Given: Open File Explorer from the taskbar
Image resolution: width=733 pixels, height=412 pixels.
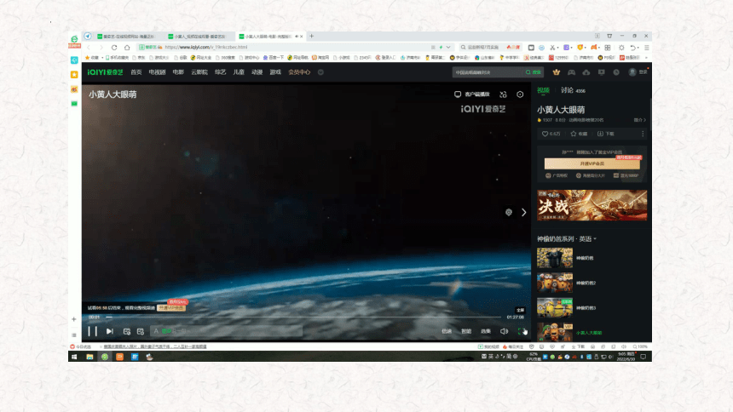Looking at the screenshot, I should click(89, 357).
